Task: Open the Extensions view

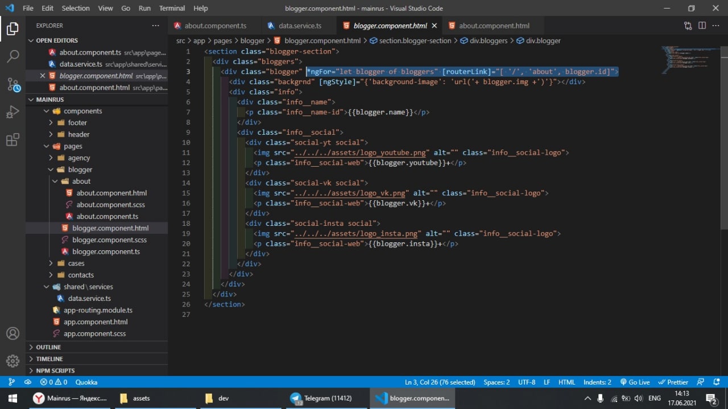Action: pyautogui.click(x=13, y=140)
